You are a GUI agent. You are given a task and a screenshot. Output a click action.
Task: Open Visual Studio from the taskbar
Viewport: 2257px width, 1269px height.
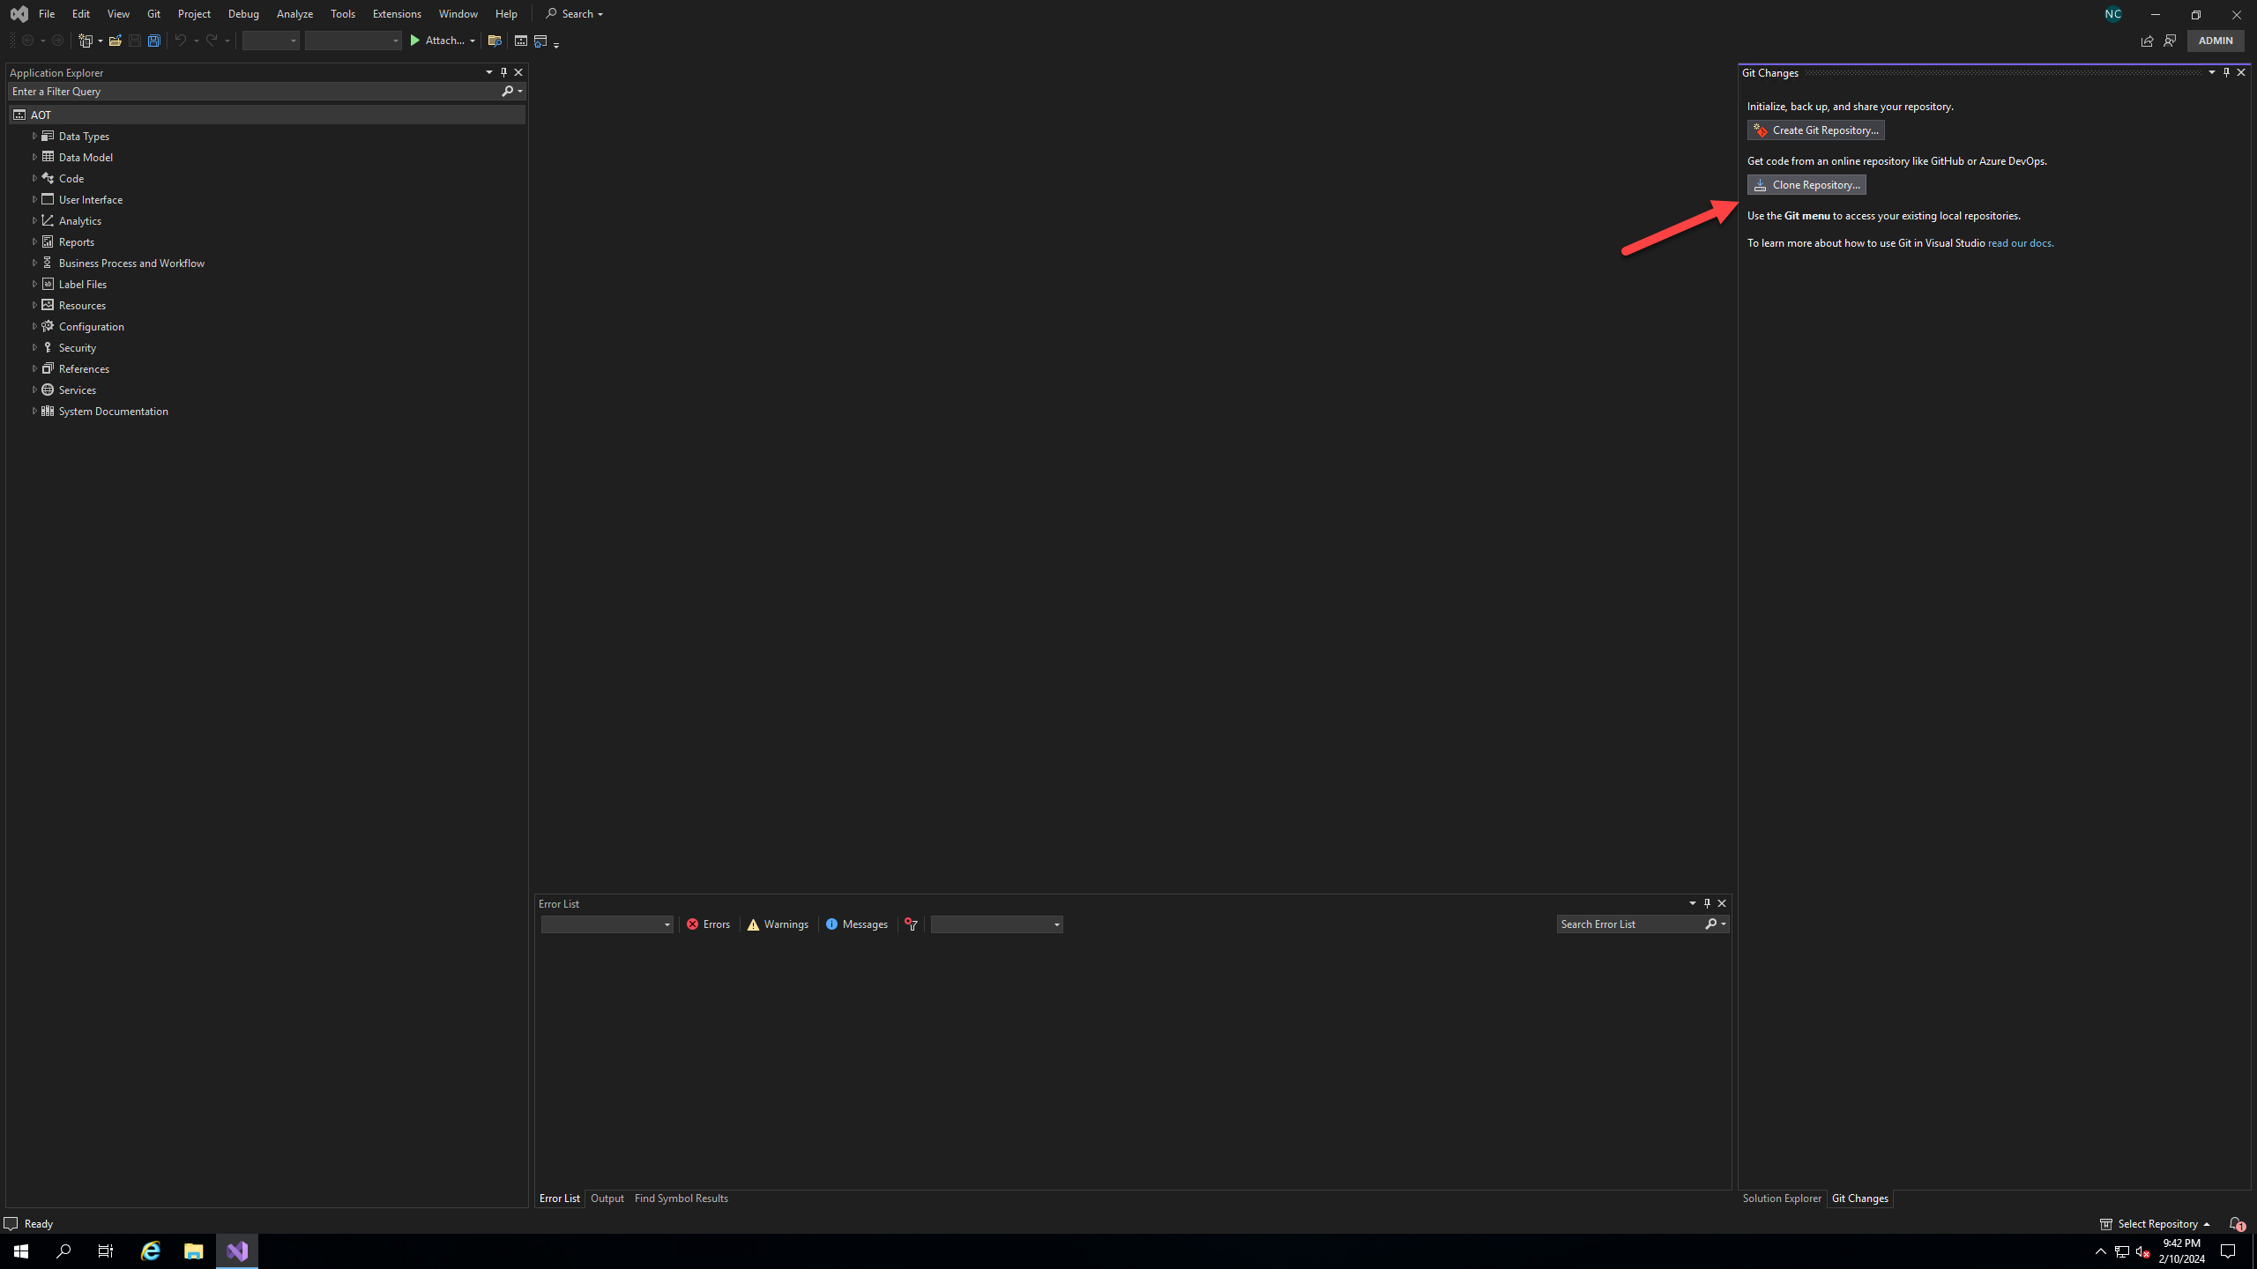237,1250
